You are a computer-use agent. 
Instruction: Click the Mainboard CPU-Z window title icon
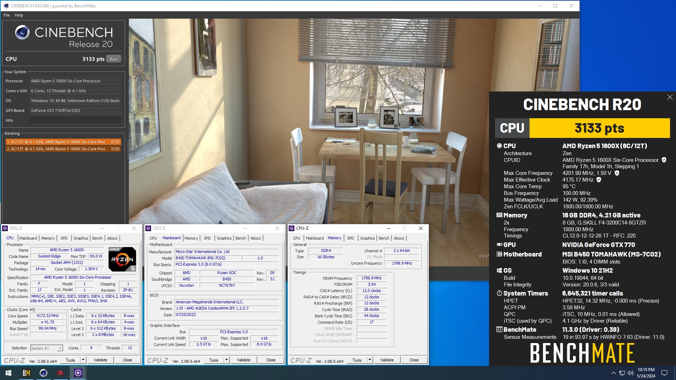148,228
